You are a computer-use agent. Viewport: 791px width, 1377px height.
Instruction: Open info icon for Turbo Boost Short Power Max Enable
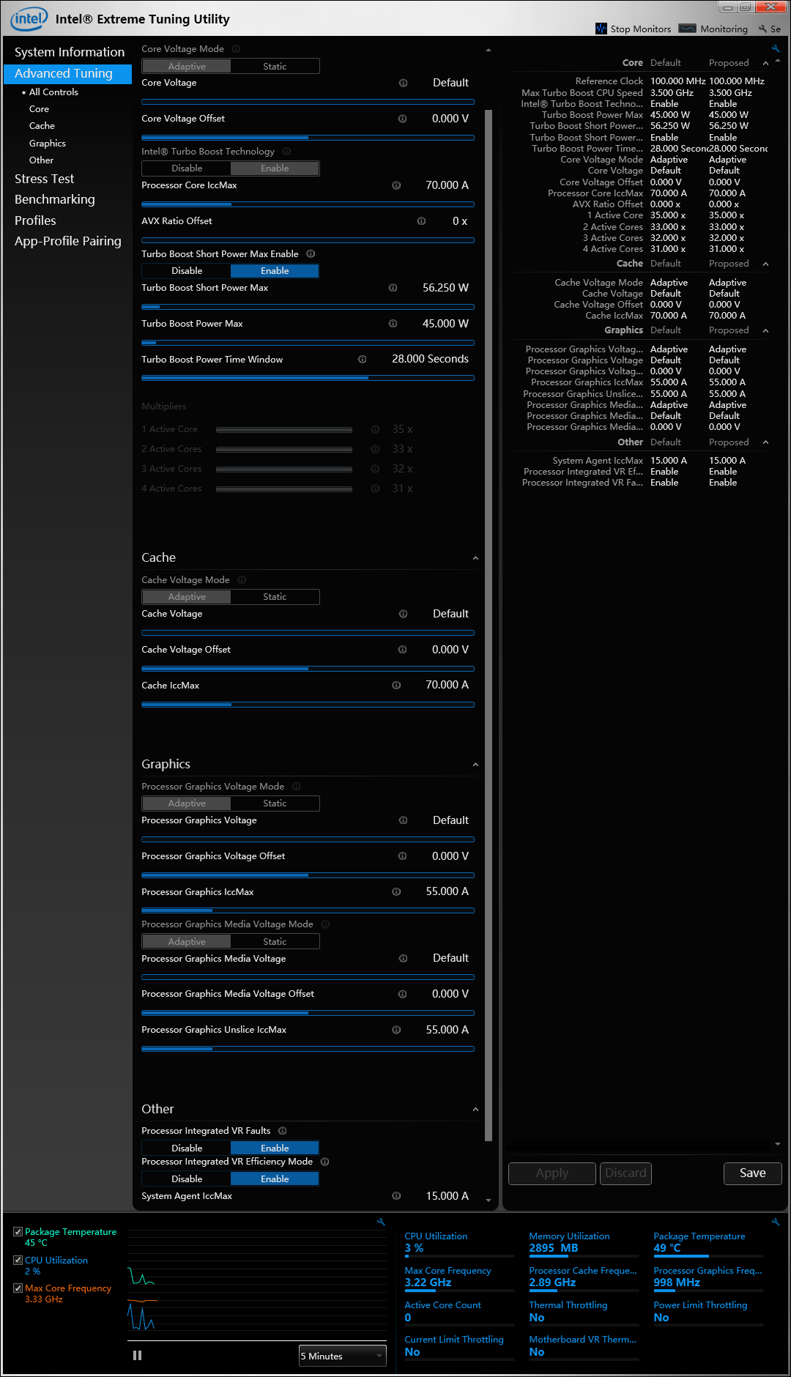click(x=311, y=254)
